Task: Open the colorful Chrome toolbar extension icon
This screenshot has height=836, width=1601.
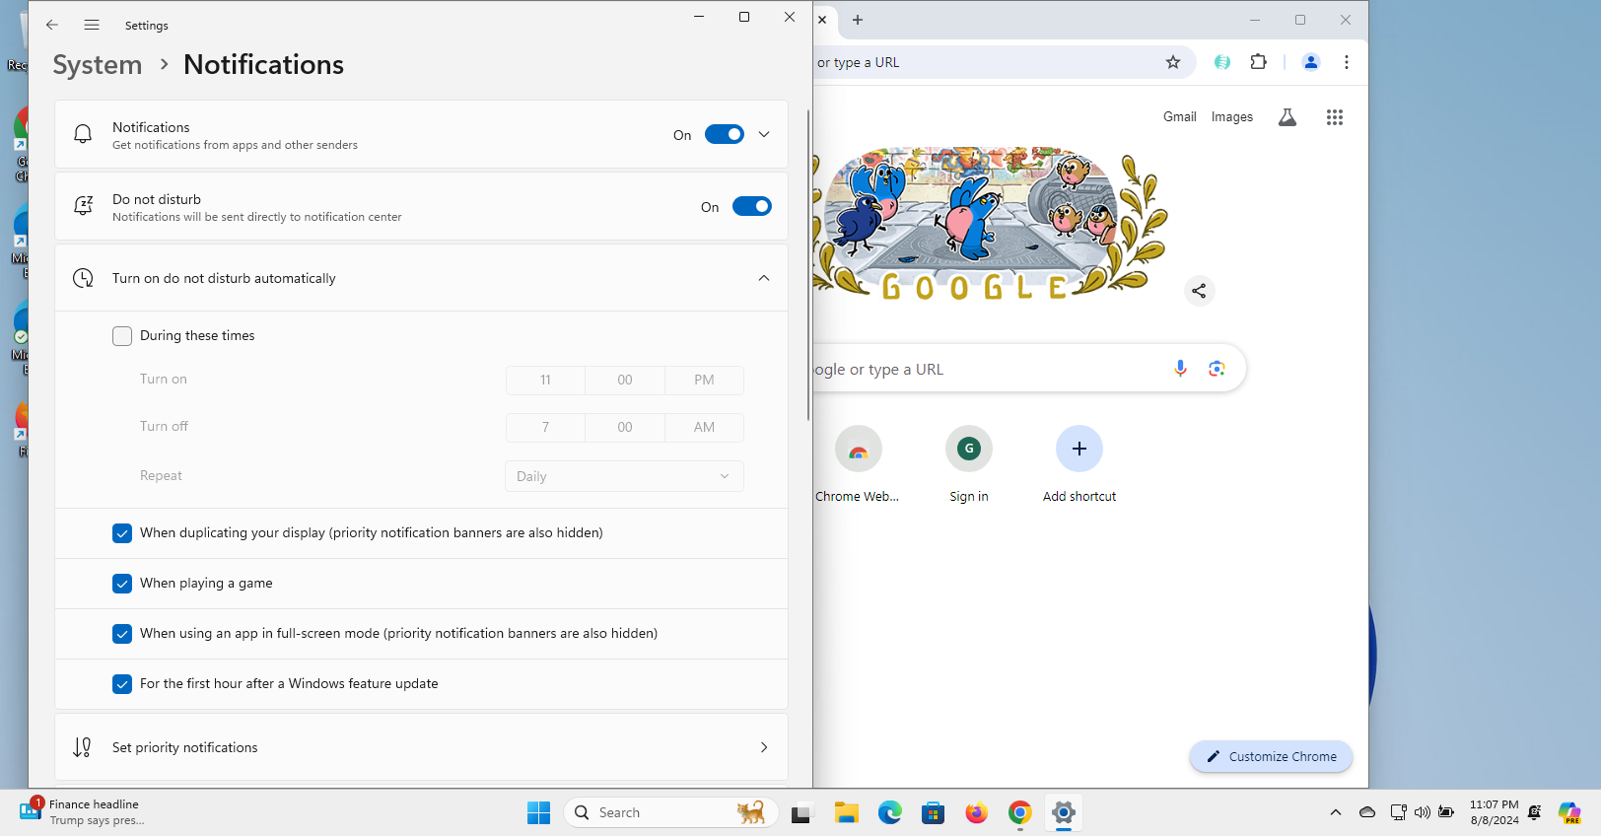Action: coord(1222,62)
